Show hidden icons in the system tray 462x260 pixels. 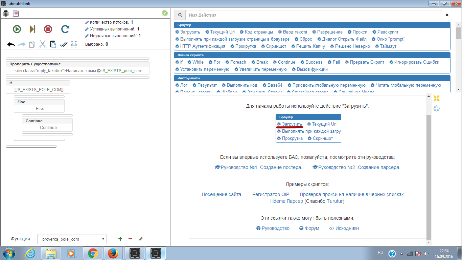click(401, 254)
